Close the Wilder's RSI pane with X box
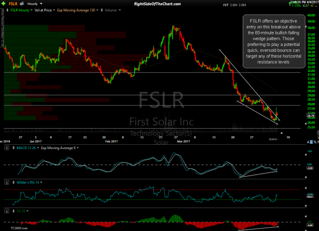The width and height of the screenshot is (319, 231). coord(6,183)
